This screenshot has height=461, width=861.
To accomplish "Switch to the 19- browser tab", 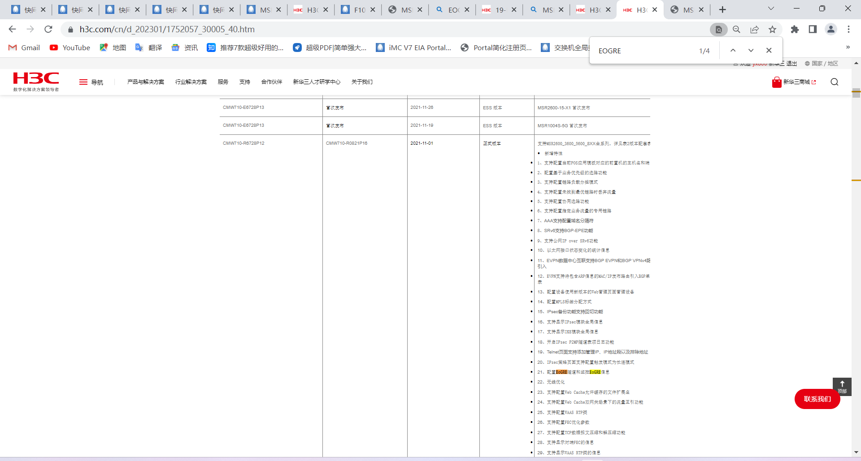I will click(499, 9).
